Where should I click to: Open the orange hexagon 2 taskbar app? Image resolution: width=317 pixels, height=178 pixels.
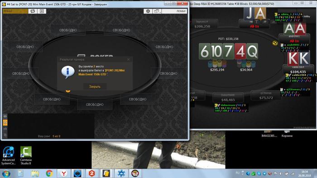pos(92,173)
